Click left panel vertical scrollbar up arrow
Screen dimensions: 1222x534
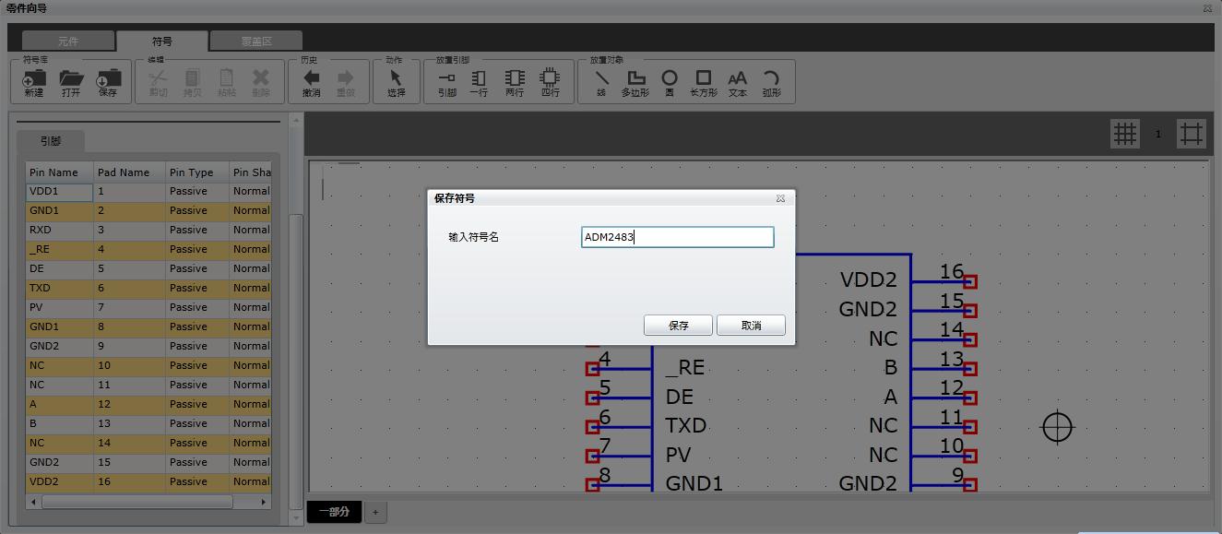click(x=296, y=120)
